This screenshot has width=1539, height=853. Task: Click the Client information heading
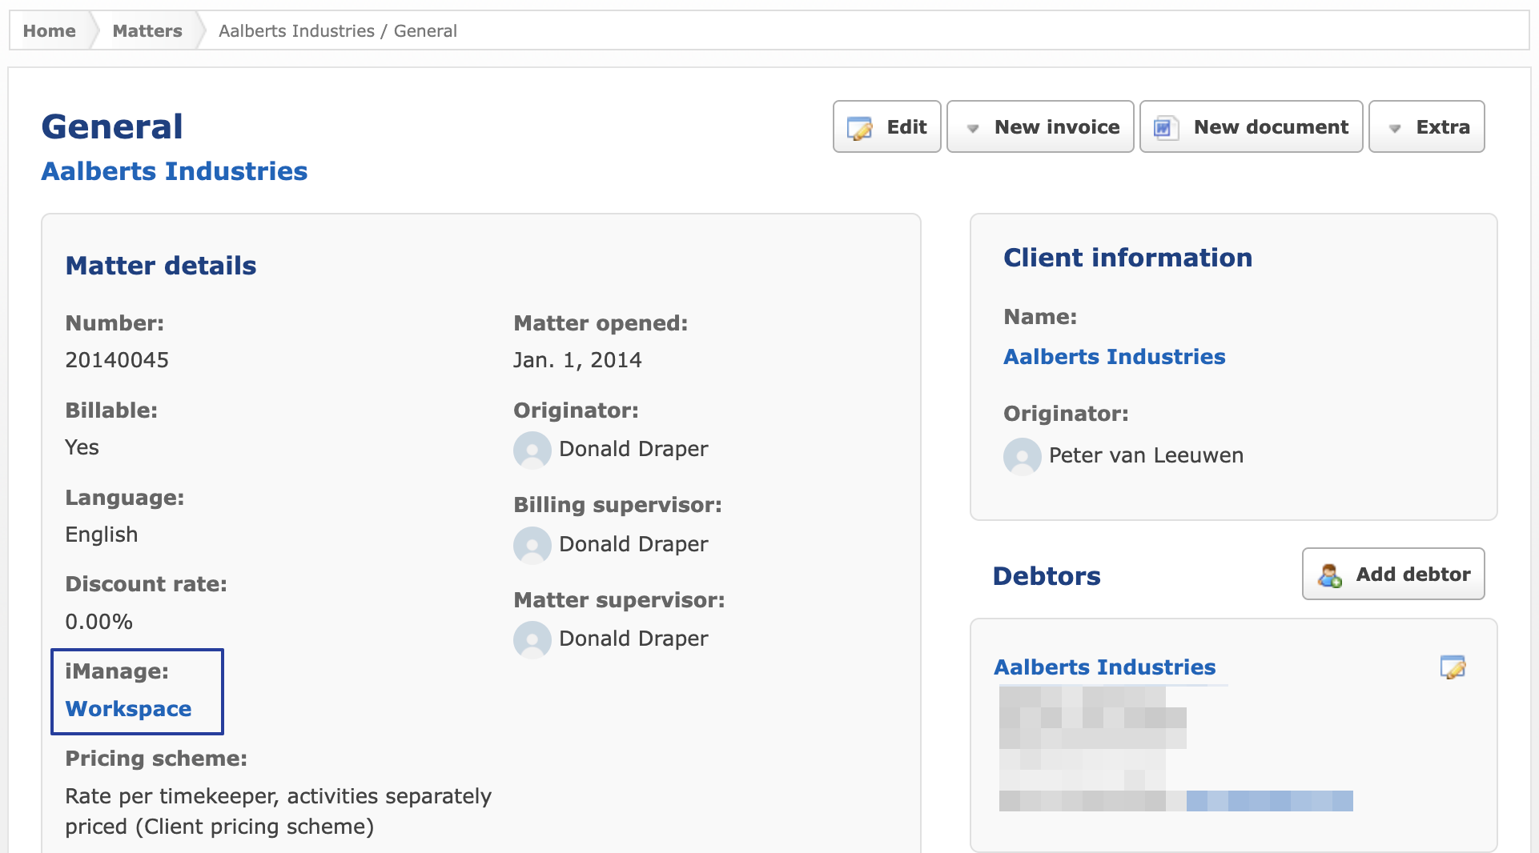[x=1127, y=258]
